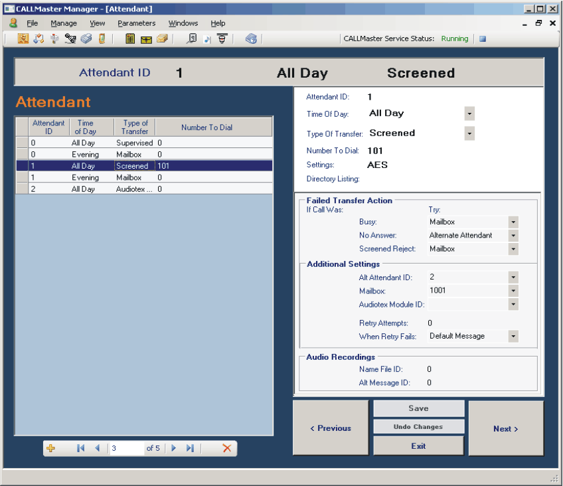Viewport: 563px width, 486px height.
Task: Click the Time of Day column header
Action: pos(92,127)
